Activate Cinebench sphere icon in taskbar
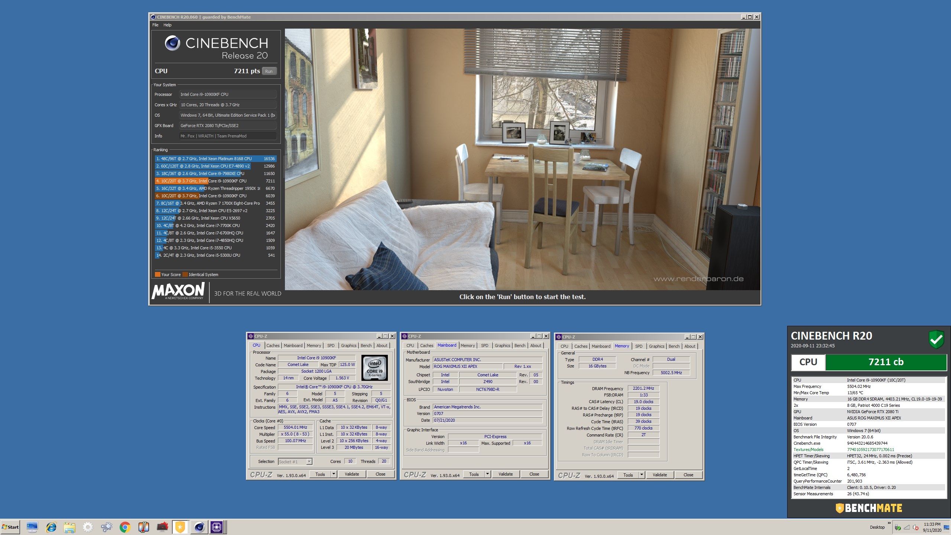The height and width of the screenshot is (535, 951). (x=199, y=527)
